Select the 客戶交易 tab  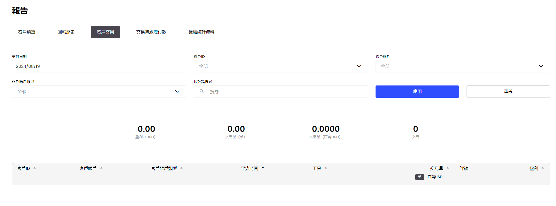(x=105, y=32)
